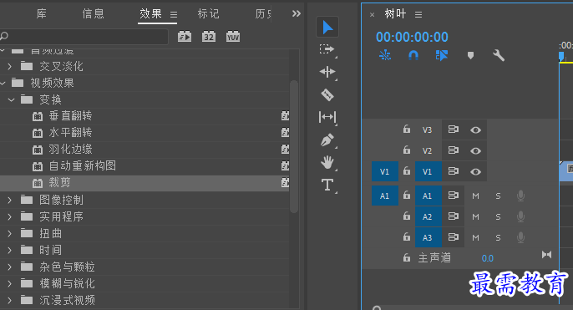Click the Add Marker icon in timeline
Image resolution: width=573 pixels, height=310 pixels.
coord(471,55)
